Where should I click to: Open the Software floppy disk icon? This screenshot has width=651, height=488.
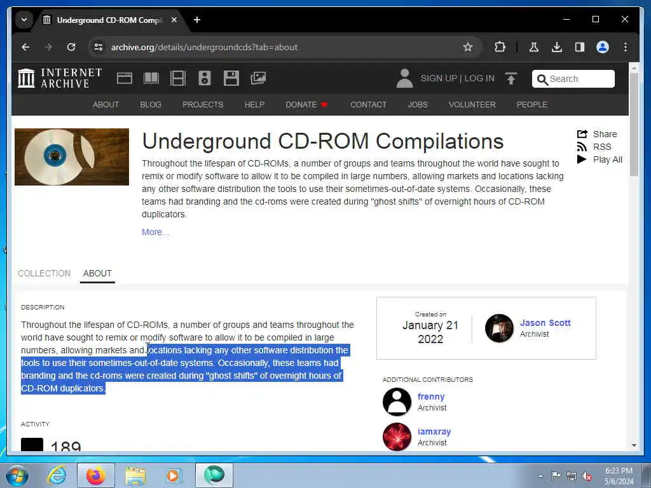click(231, 78)
